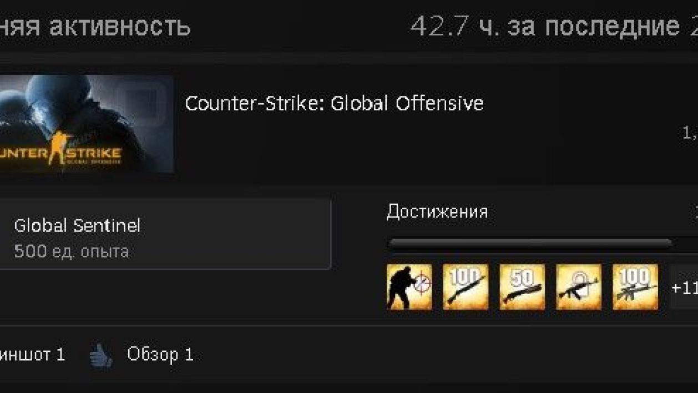698x393 pixels.
Task: Click the recent activity header ending 'няя активность'
Action: 95,26
